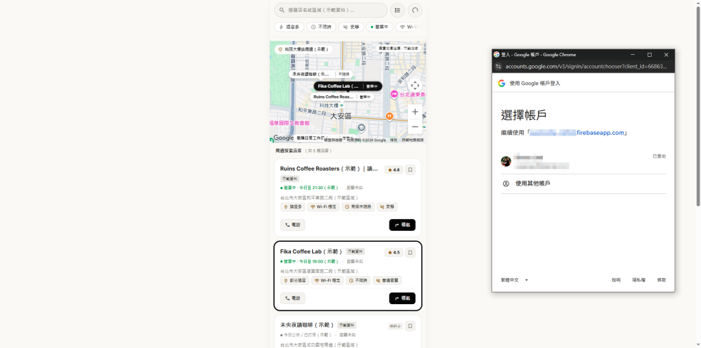Screen dimensions: 701x348
Task: Click the 4.5 star rating badge
Action: 394,253
